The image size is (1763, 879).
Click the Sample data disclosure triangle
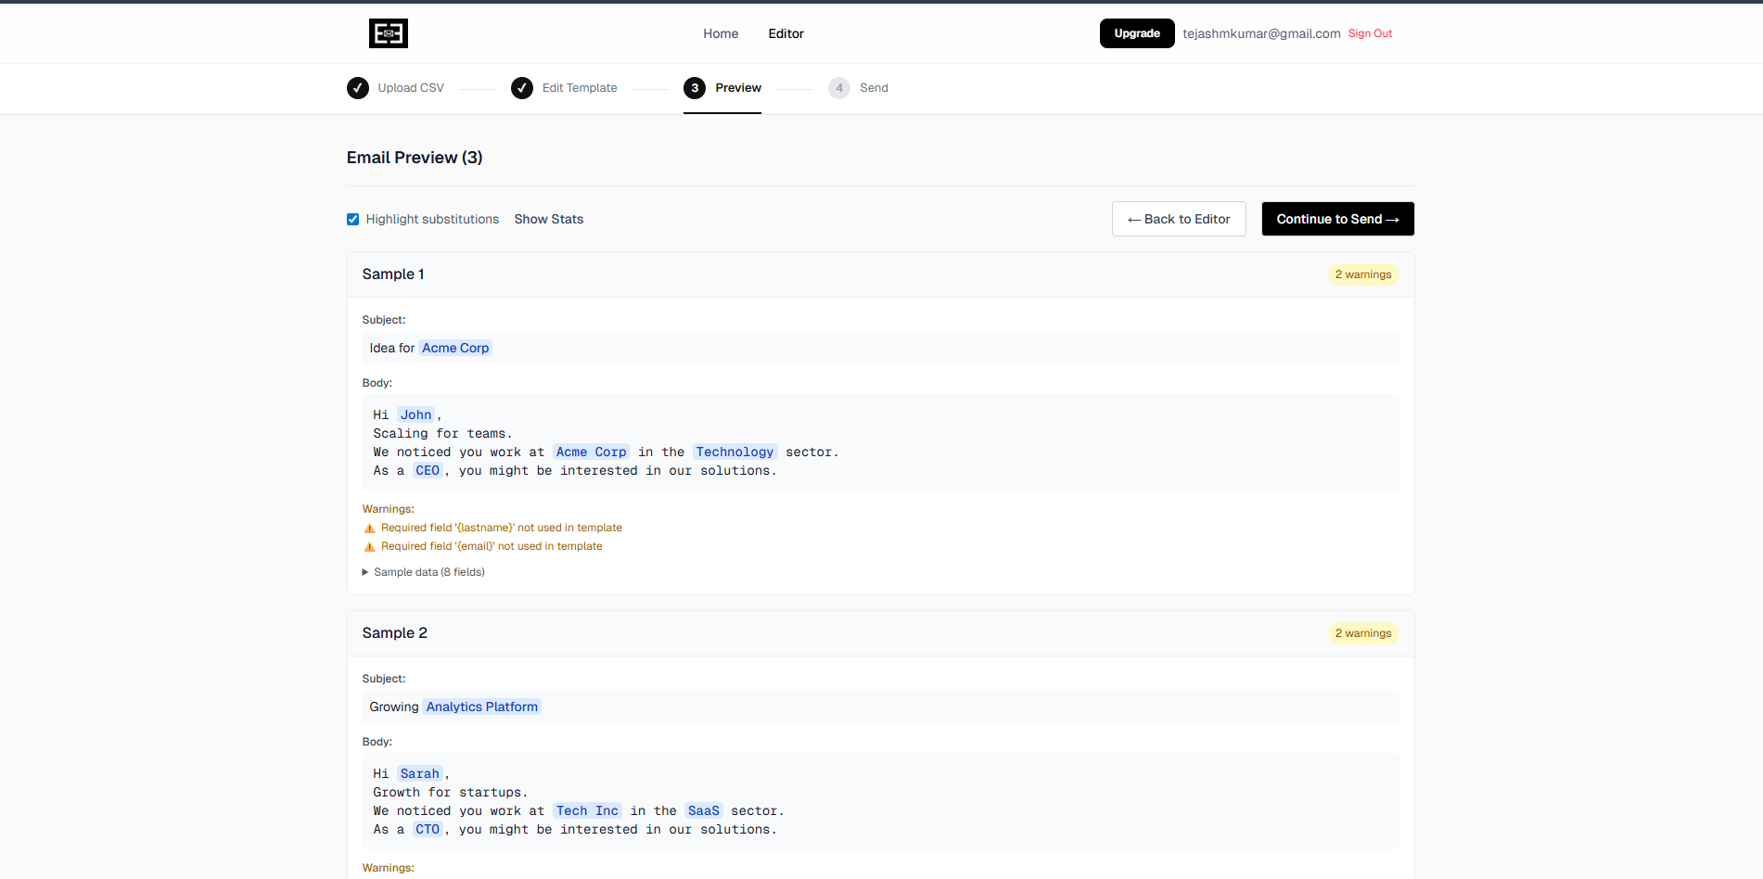coord(364,572)
